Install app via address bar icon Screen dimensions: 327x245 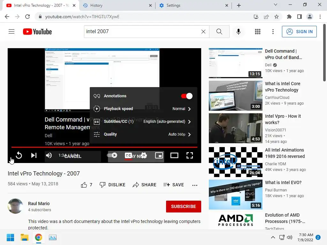coord(256,17)
